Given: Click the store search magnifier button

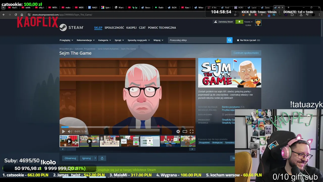Looking at the screenshot, I should point(229,40).
